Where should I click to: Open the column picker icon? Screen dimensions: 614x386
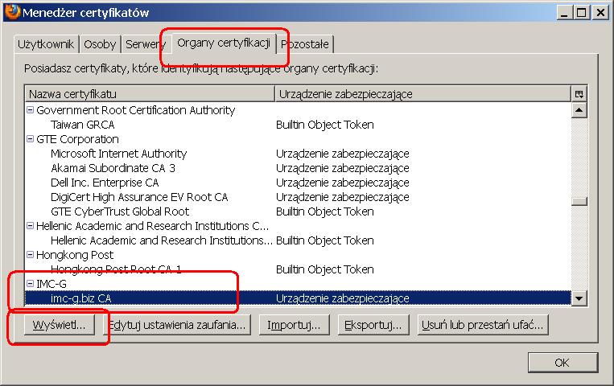coord(579,94)
